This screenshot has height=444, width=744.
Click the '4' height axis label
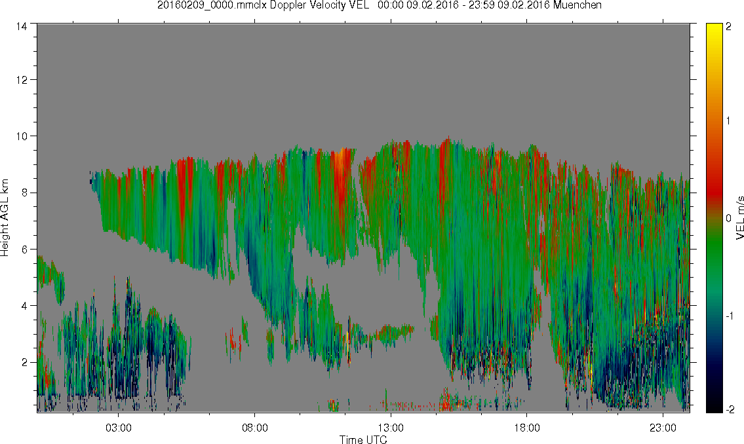24,306
